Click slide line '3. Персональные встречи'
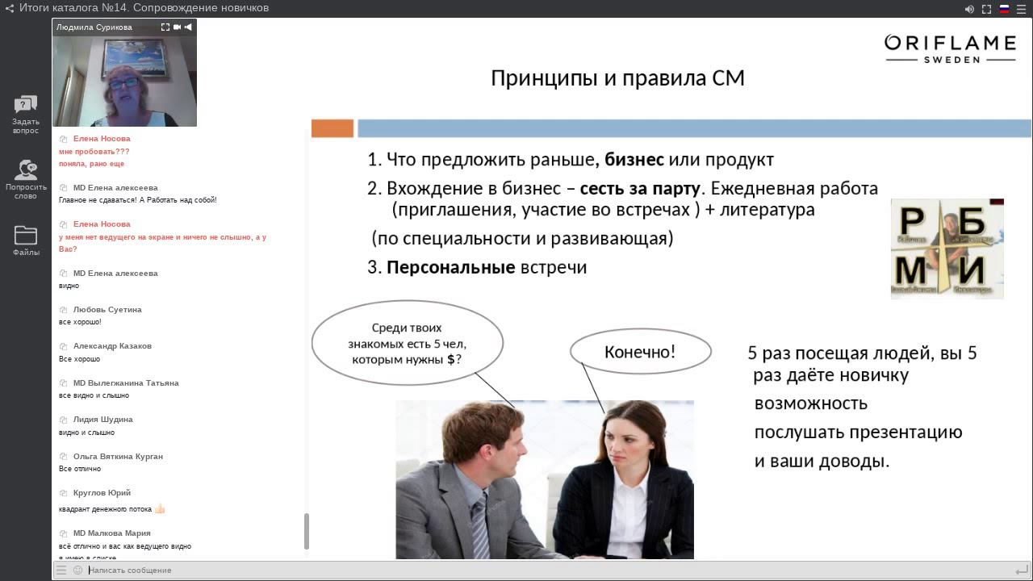The width and height of the screenshot is (1033, 581). click(x=477, y=267)
